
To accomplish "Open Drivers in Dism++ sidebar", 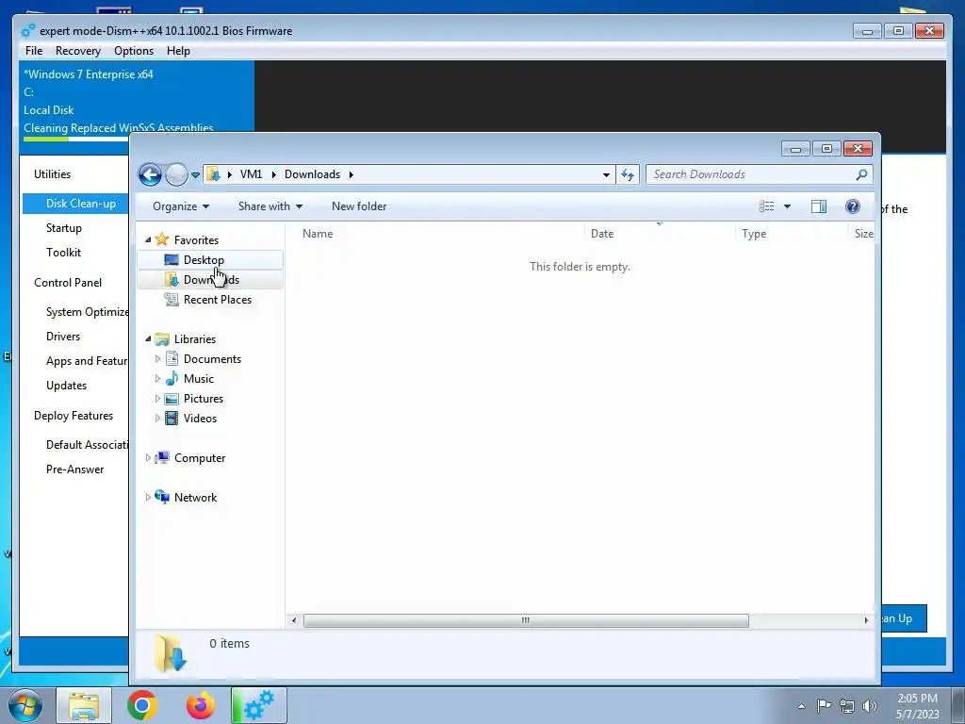I will tap(63, 337).
